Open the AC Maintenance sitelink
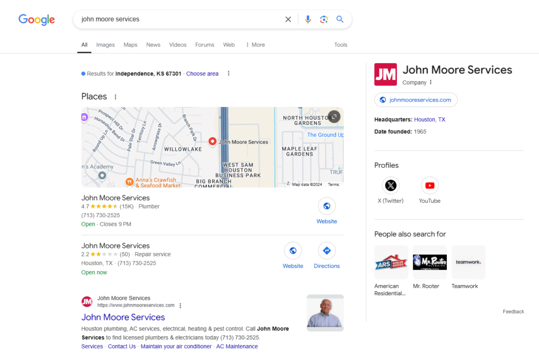Viewport: 539px width, 362px height. [x=237, y=347]
